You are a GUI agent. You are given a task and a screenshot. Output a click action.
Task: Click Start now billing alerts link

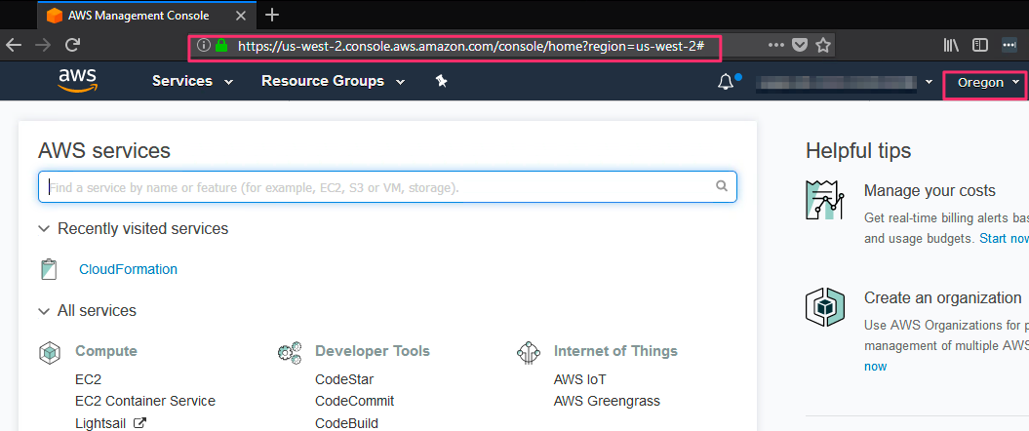pos(1004,238)
